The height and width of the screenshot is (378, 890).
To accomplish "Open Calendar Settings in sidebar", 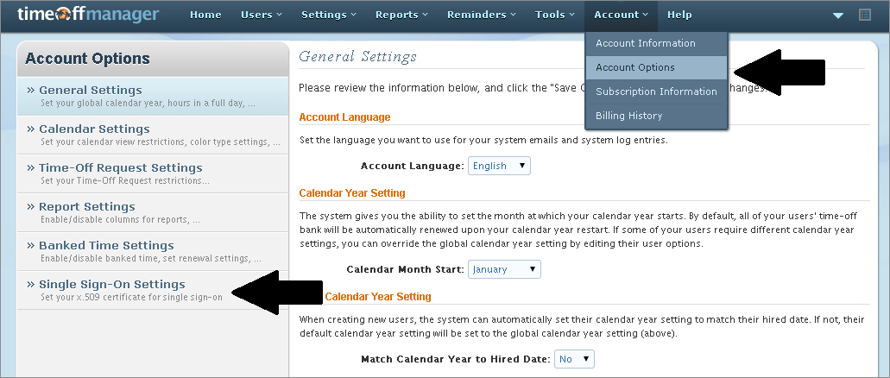I will coord(153,135).
